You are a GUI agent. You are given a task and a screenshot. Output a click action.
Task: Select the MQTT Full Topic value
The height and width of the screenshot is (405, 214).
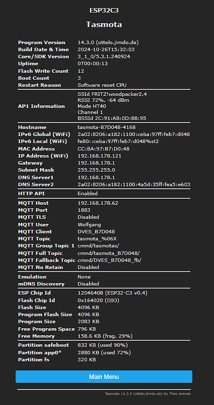109,253
